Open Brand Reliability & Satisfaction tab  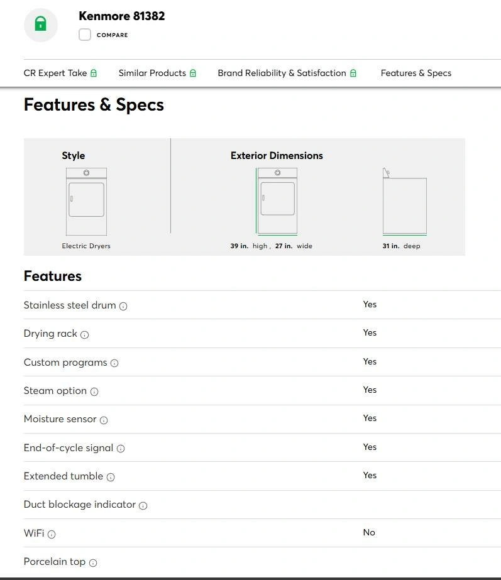click(x=287, y=73)
